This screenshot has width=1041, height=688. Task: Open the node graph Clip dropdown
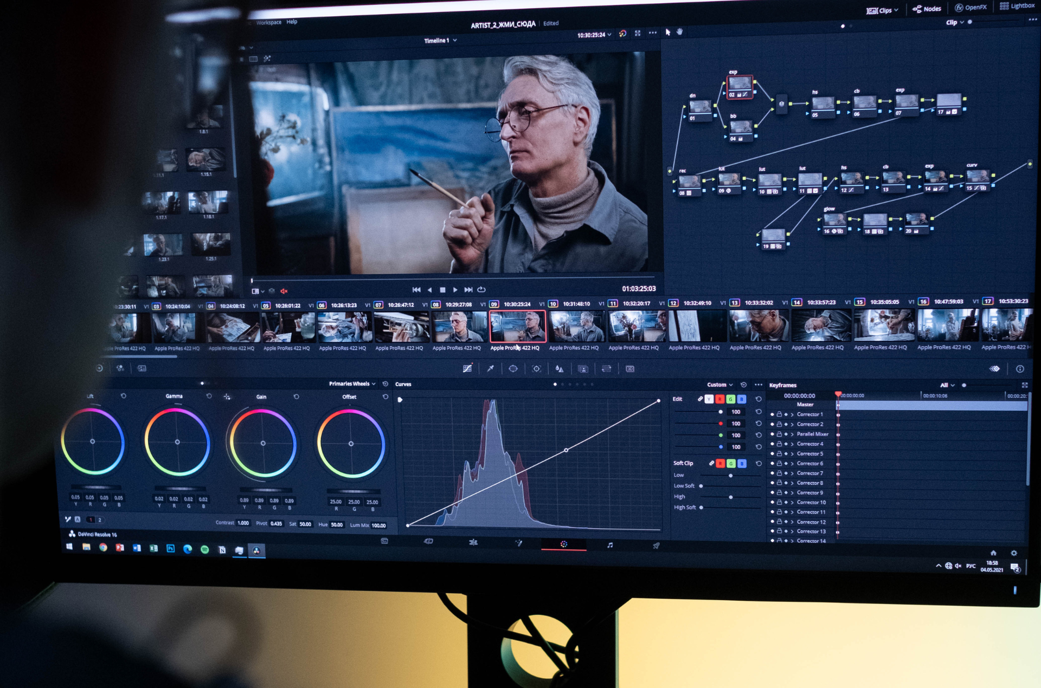(x=955, y=22)
